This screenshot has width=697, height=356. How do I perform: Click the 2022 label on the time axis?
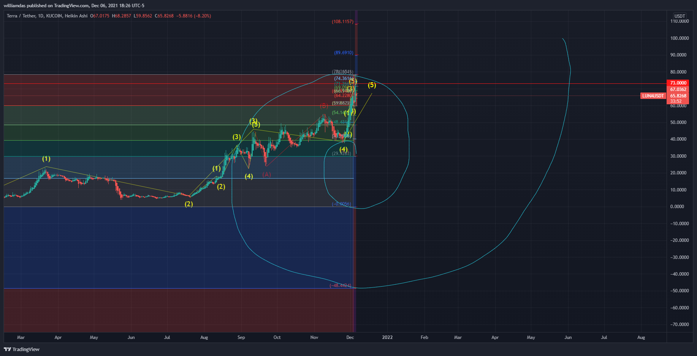[387, 337]
